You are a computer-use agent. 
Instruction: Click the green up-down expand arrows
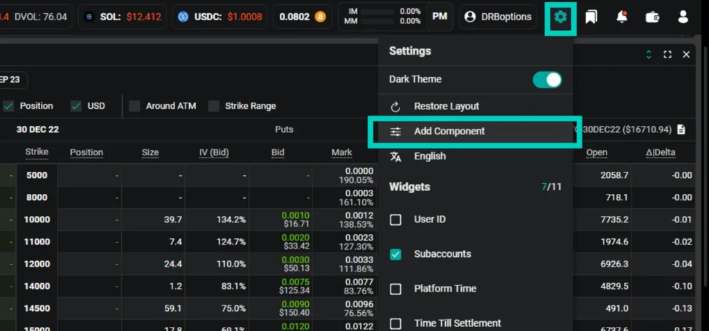pyautogui.click(x=649, y=54)
